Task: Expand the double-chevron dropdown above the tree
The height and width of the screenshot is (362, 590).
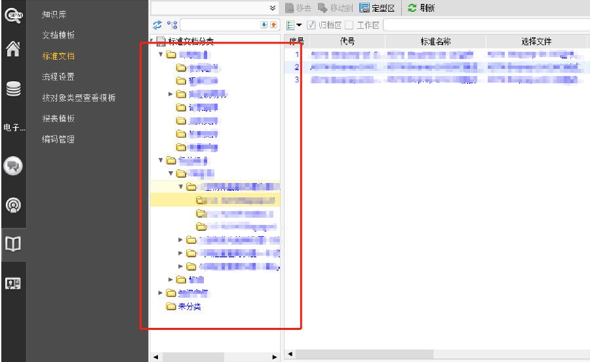Action: [273, 8]
